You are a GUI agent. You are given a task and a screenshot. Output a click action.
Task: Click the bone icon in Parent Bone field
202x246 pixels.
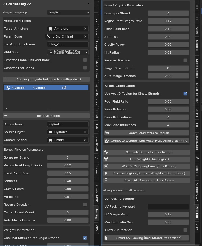point(49,36)
